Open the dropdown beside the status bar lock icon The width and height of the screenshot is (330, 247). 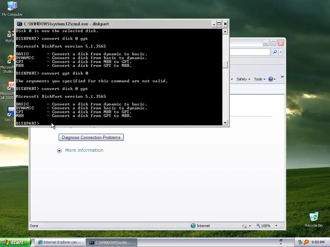coord(250,226)
